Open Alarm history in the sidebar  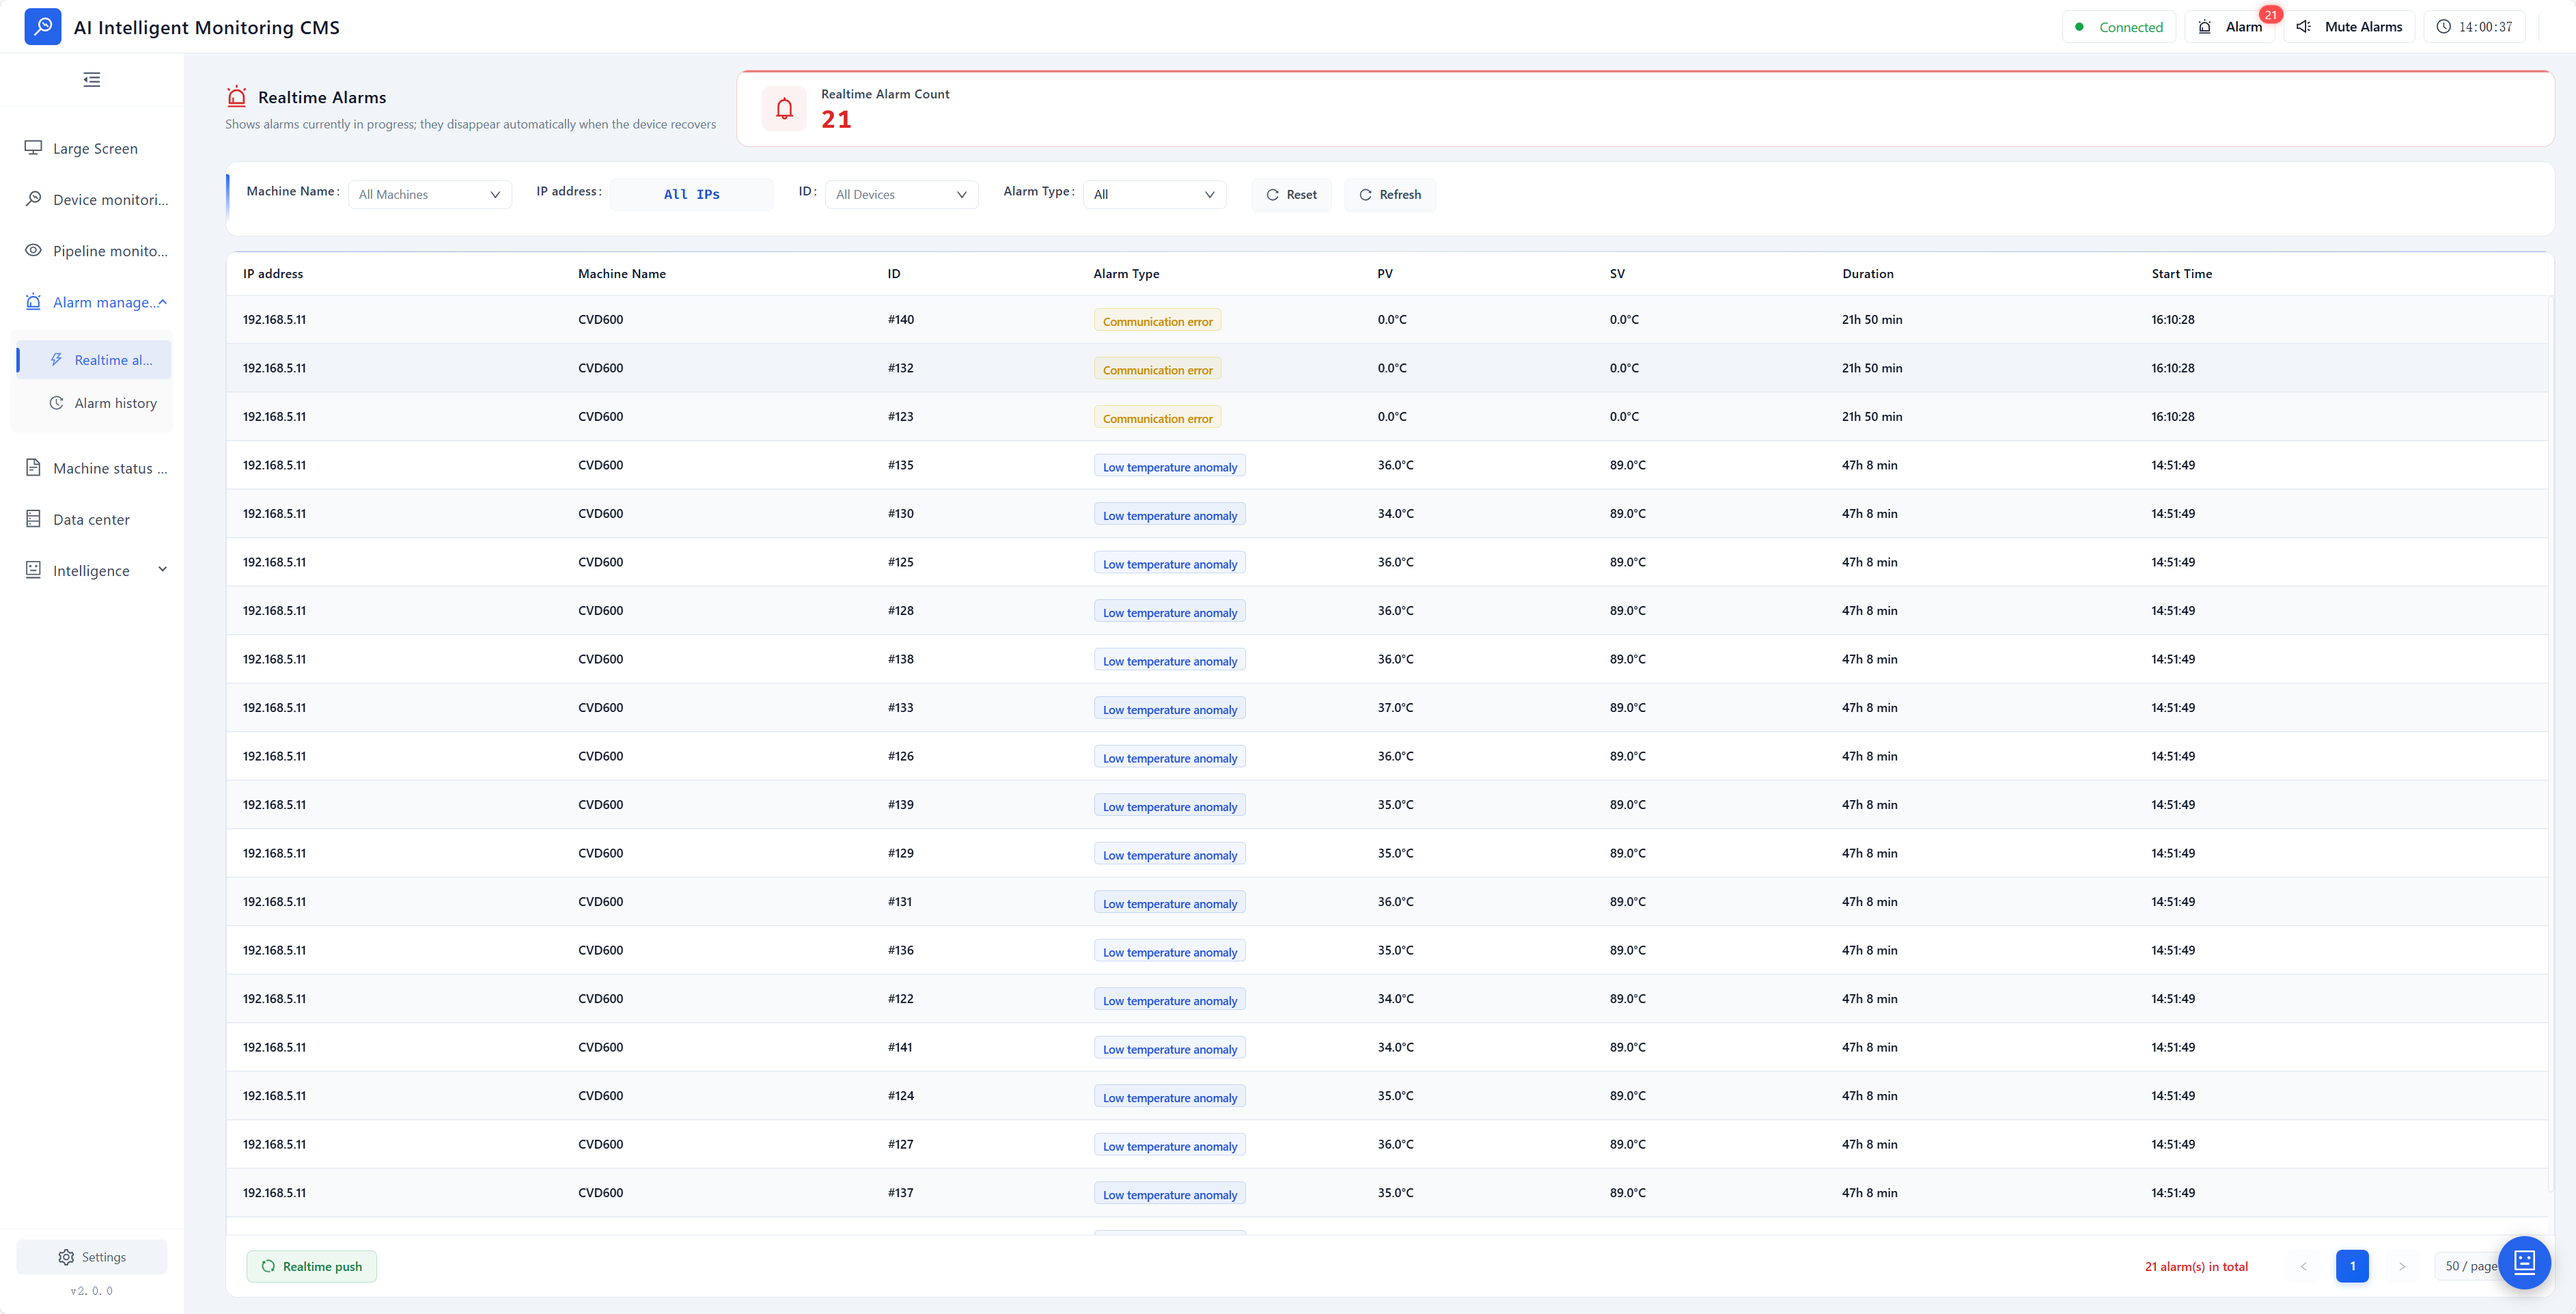pos(94,403)
